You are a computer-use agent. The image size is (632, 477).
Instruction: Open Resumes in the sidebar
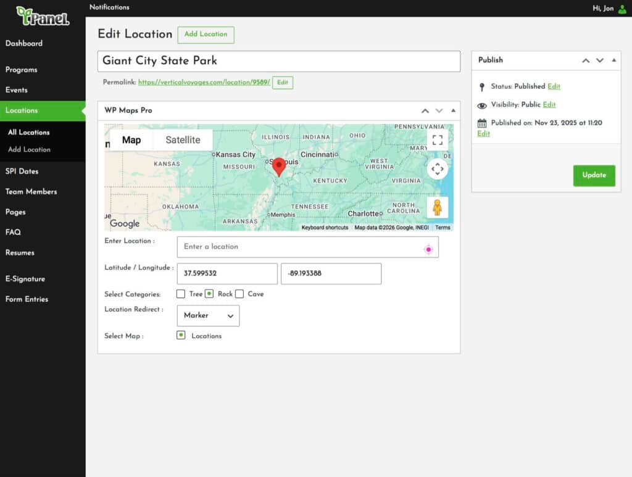point(20,252)
